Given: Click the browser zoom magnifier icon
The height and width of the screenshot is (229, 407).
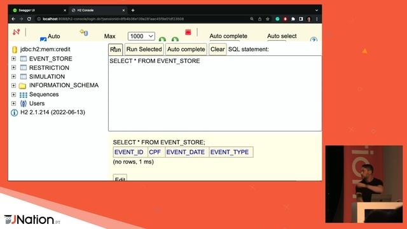Looking at the screenshot, I should tap(252, 19).
